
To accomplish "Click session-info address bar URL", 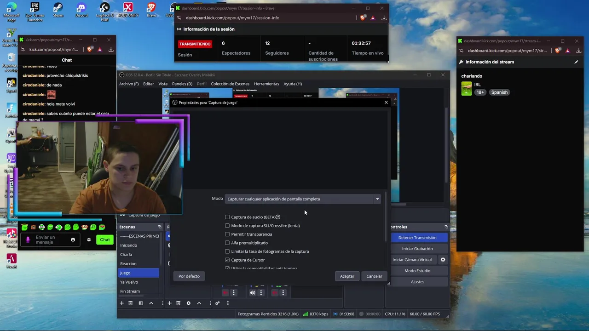I will pos(232,18).
